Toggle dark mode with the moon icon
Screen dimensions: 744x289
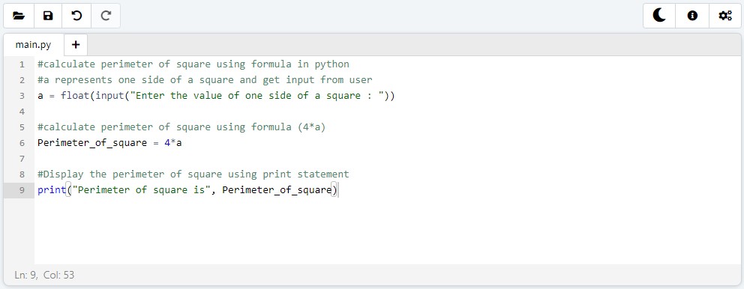(659, 16)
